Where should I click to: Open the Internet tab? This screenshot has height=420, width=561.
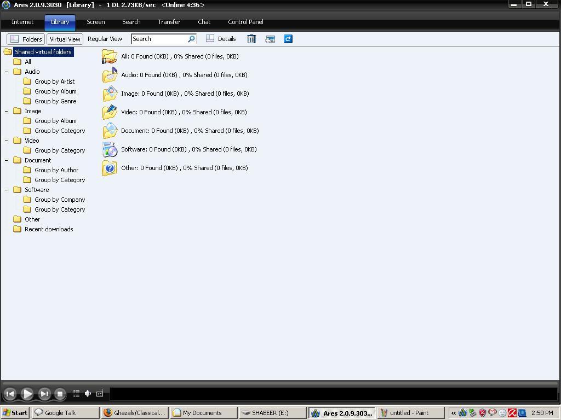(22, 22)
